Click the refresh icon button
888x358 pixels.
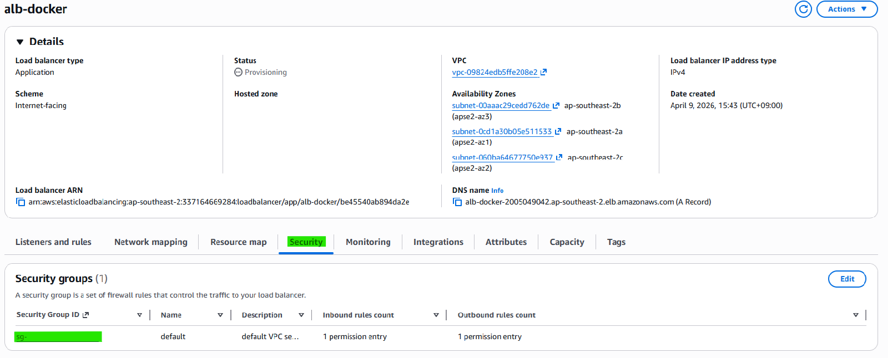[x=803, y=9]
